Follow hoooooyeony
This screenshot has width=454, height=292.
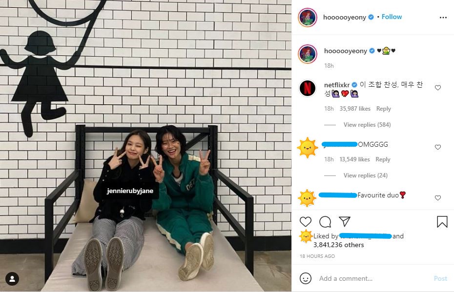click(392, 17)
